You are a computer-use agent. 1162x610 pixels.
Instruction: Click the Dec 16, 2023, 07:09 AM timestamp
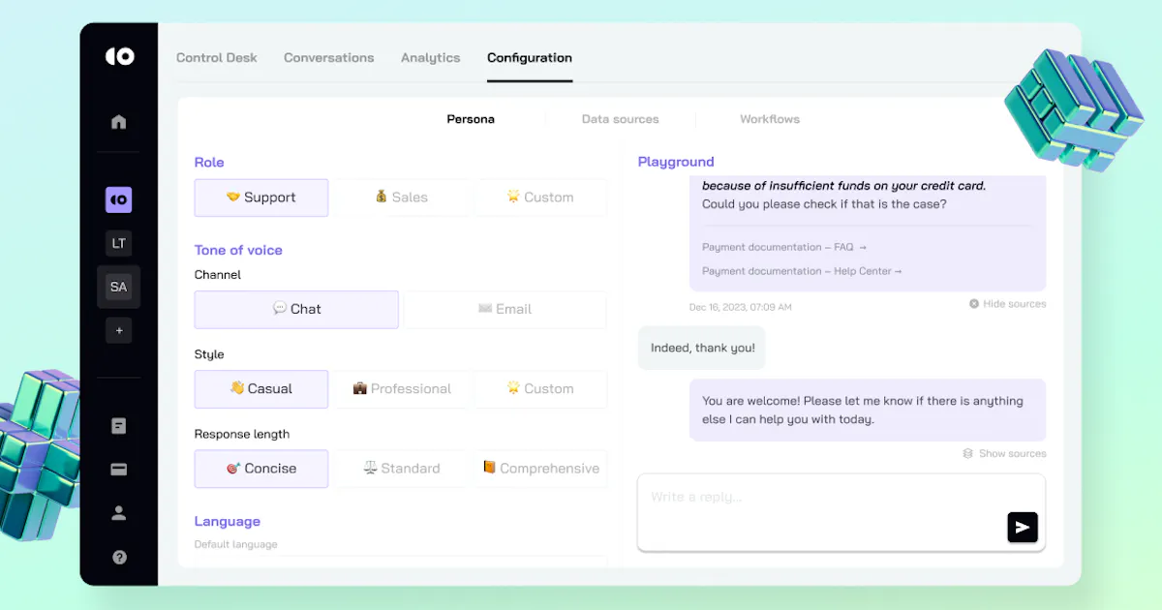(741, 307)
